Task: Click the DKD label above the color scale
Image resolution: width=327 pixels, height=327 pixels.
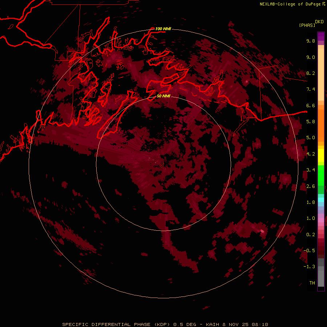Action: pyautogui.click(x=319, y=22)
